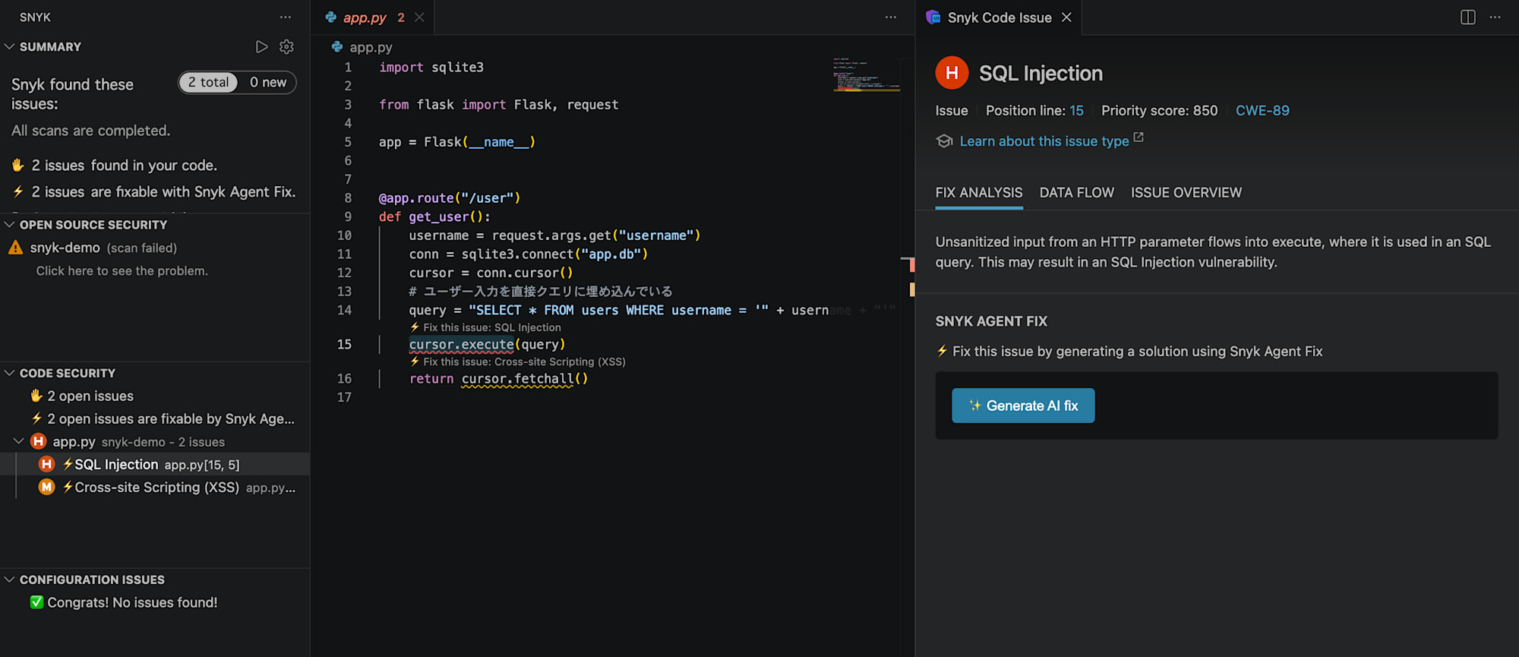Screen dimensions: 1519x657
Task: Collapse the SUMMARY section
Action: [x=10, y=47]
